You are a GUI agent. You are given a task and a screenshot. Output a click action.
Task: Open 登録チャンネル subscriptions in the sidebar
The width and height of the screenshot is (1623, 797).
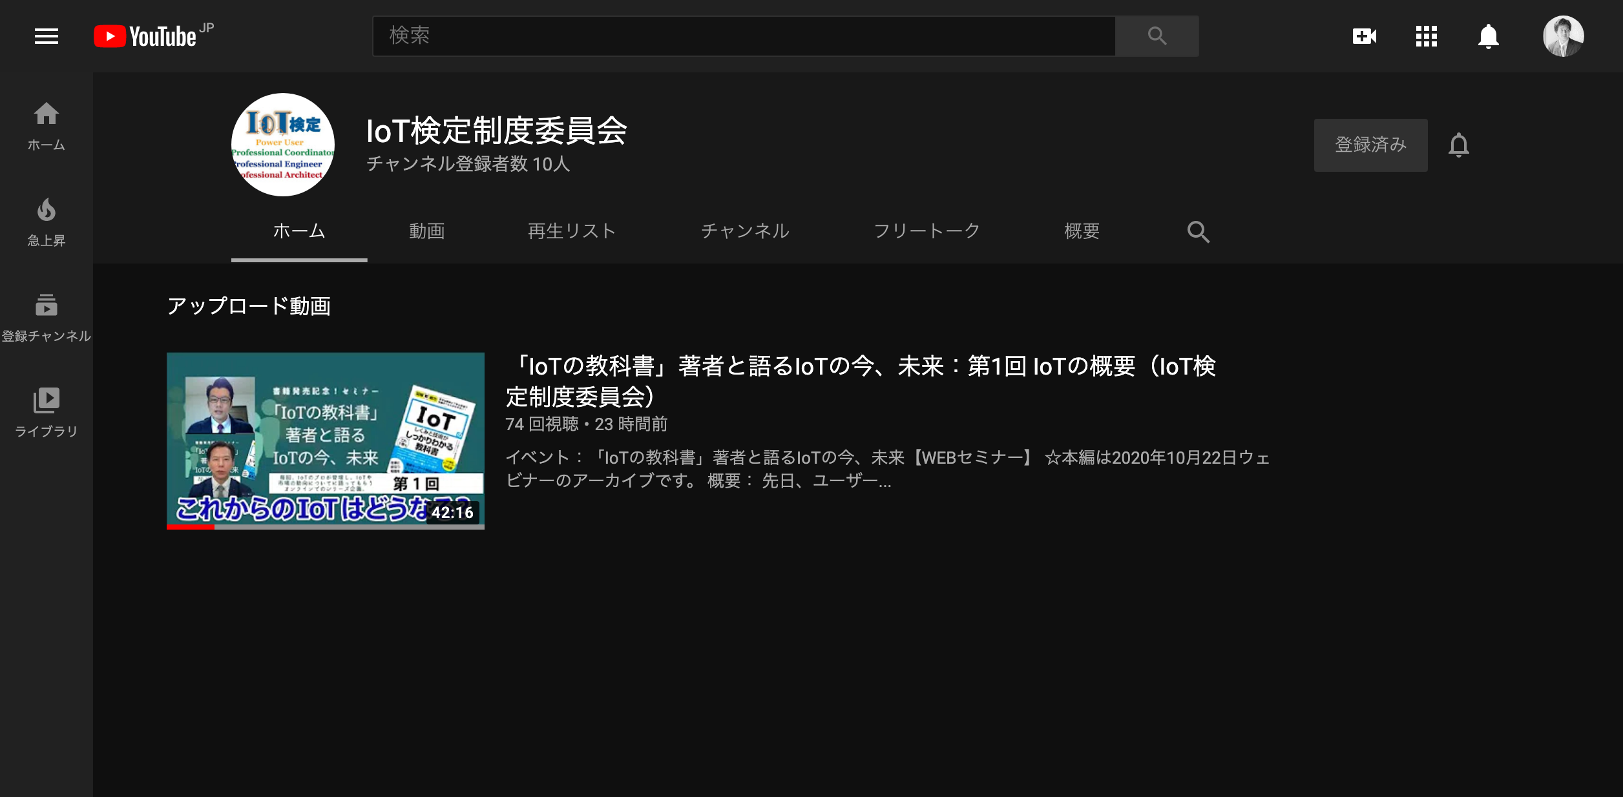(x=47, y=318)
